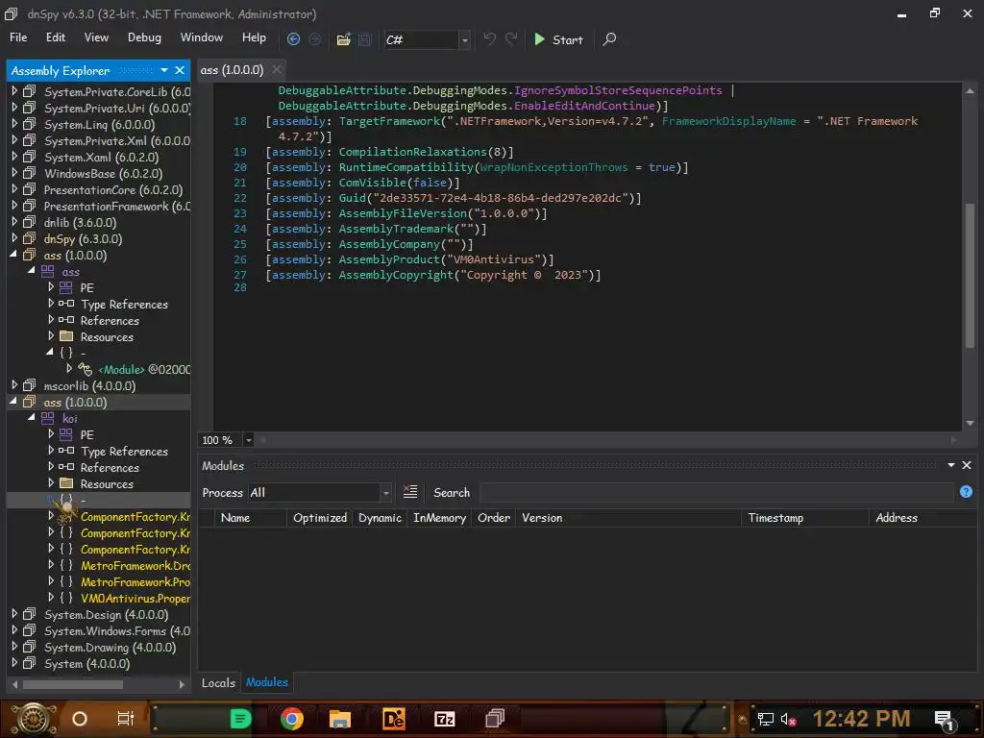The height and width of the screenshot is (738, 984).
Task: Open file with the folder icon
Action: pyautogui.click(x=343, y=39)
